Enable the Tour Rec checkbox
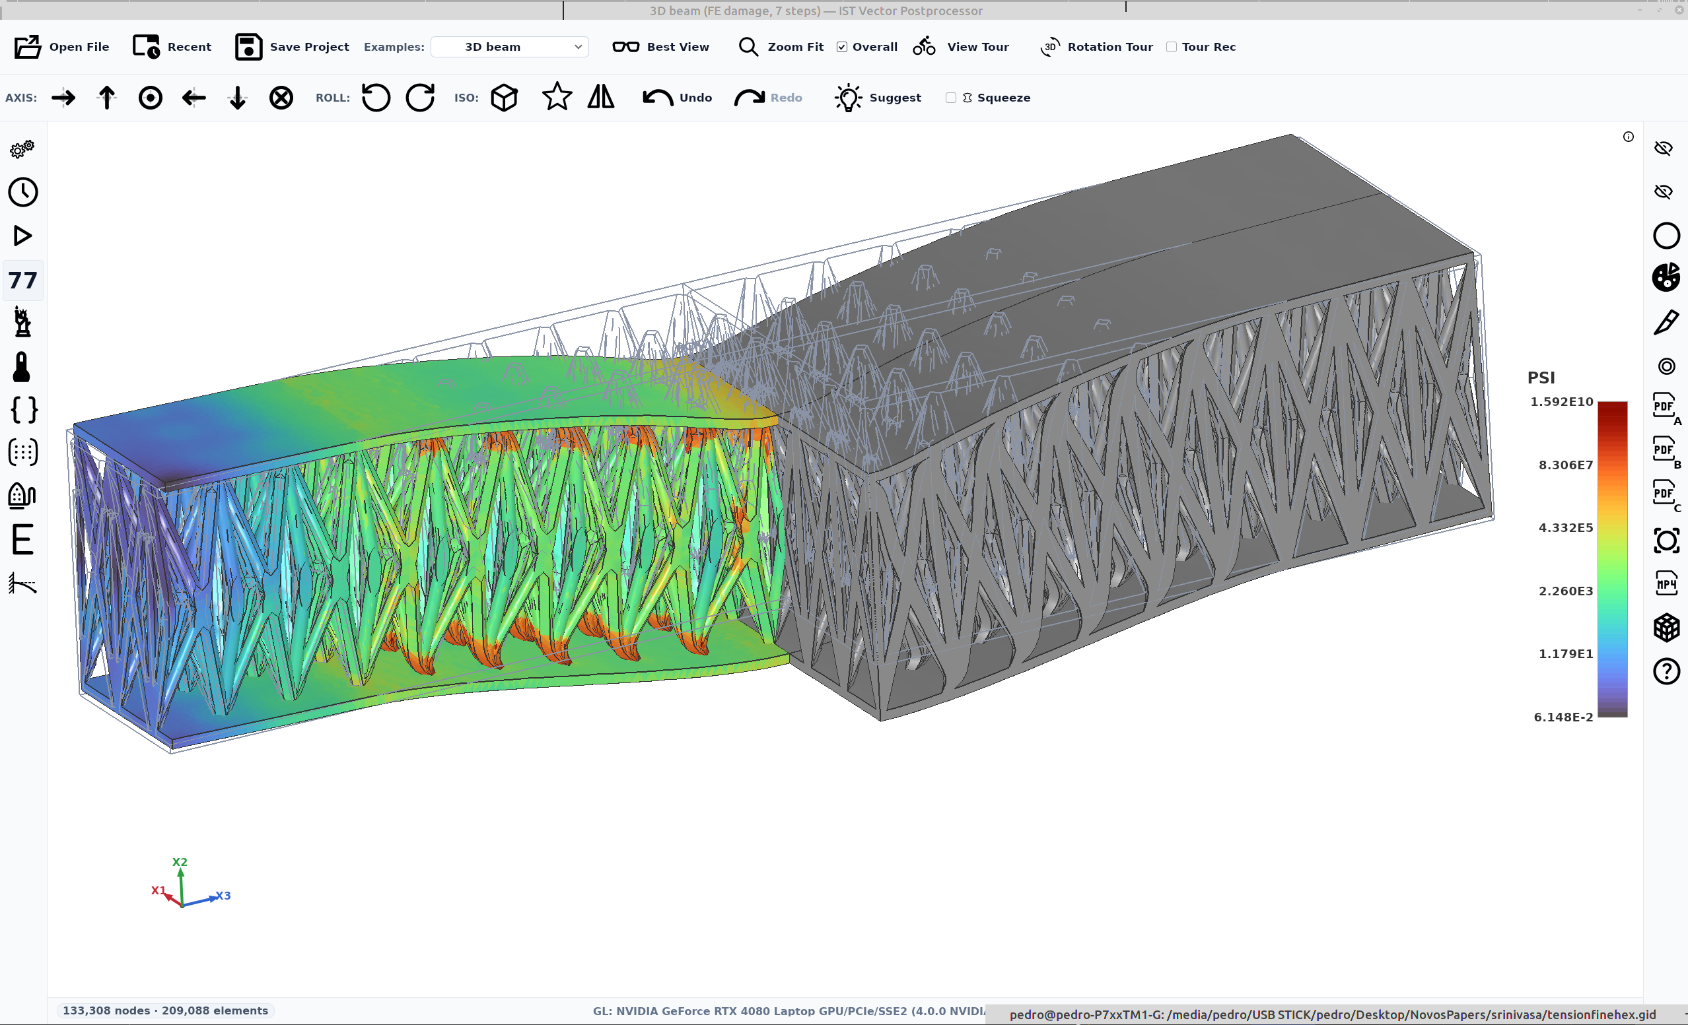Viewport: 1688px width, 1025px height. [1172, 47]
